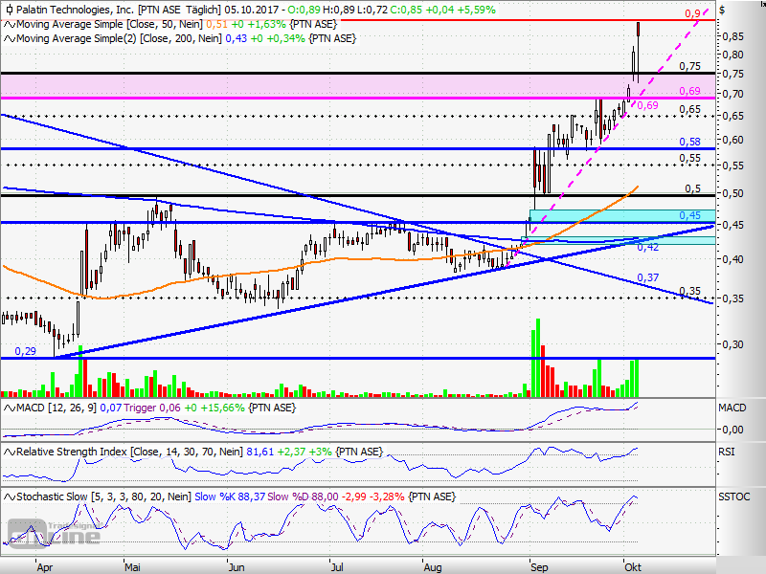Click the line icon before Moving Average Simple(2)
This screenshot has height=574, width=766.
10,38
